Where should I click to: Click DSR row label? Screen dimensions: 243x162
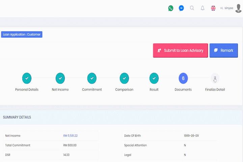pyautogui.click(x=8, y=155)
